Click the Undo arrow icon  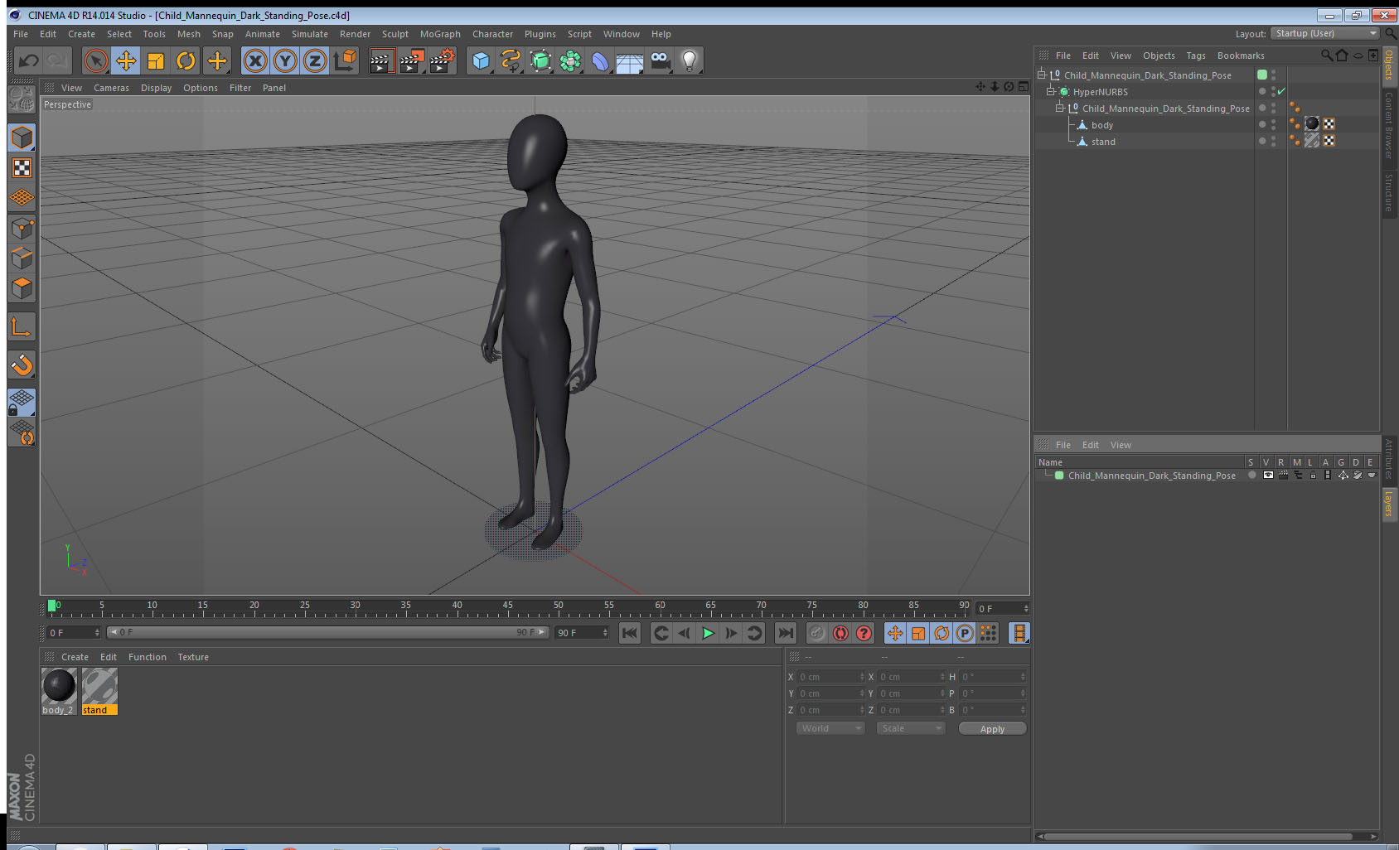click(28, 60)
